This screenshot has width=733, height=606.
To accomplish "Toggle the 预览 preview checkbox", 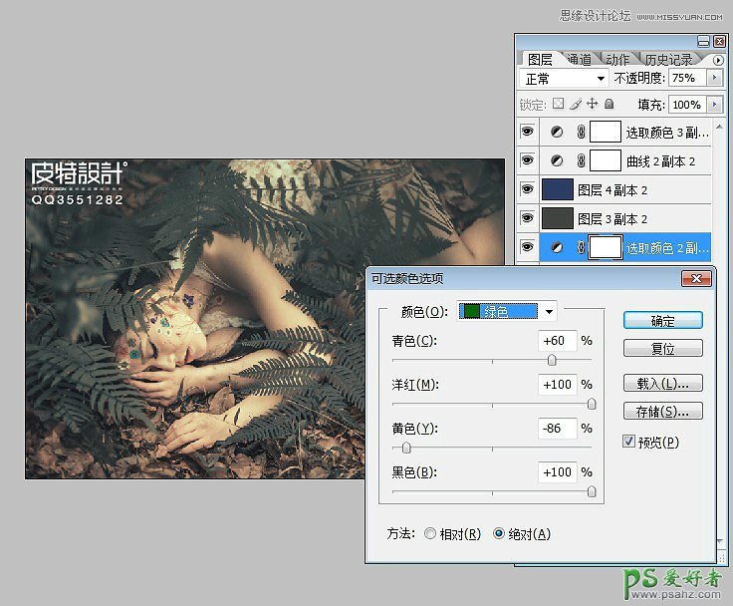I will click(628, 442).
